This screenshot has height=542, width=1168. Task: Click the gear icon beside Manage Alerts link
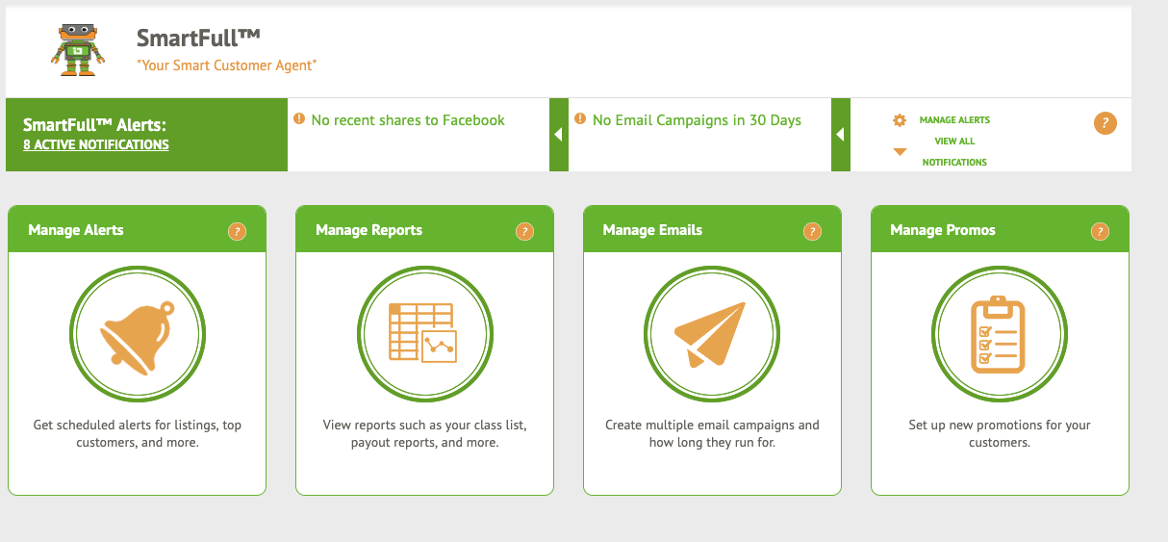(x=900, y=120)
